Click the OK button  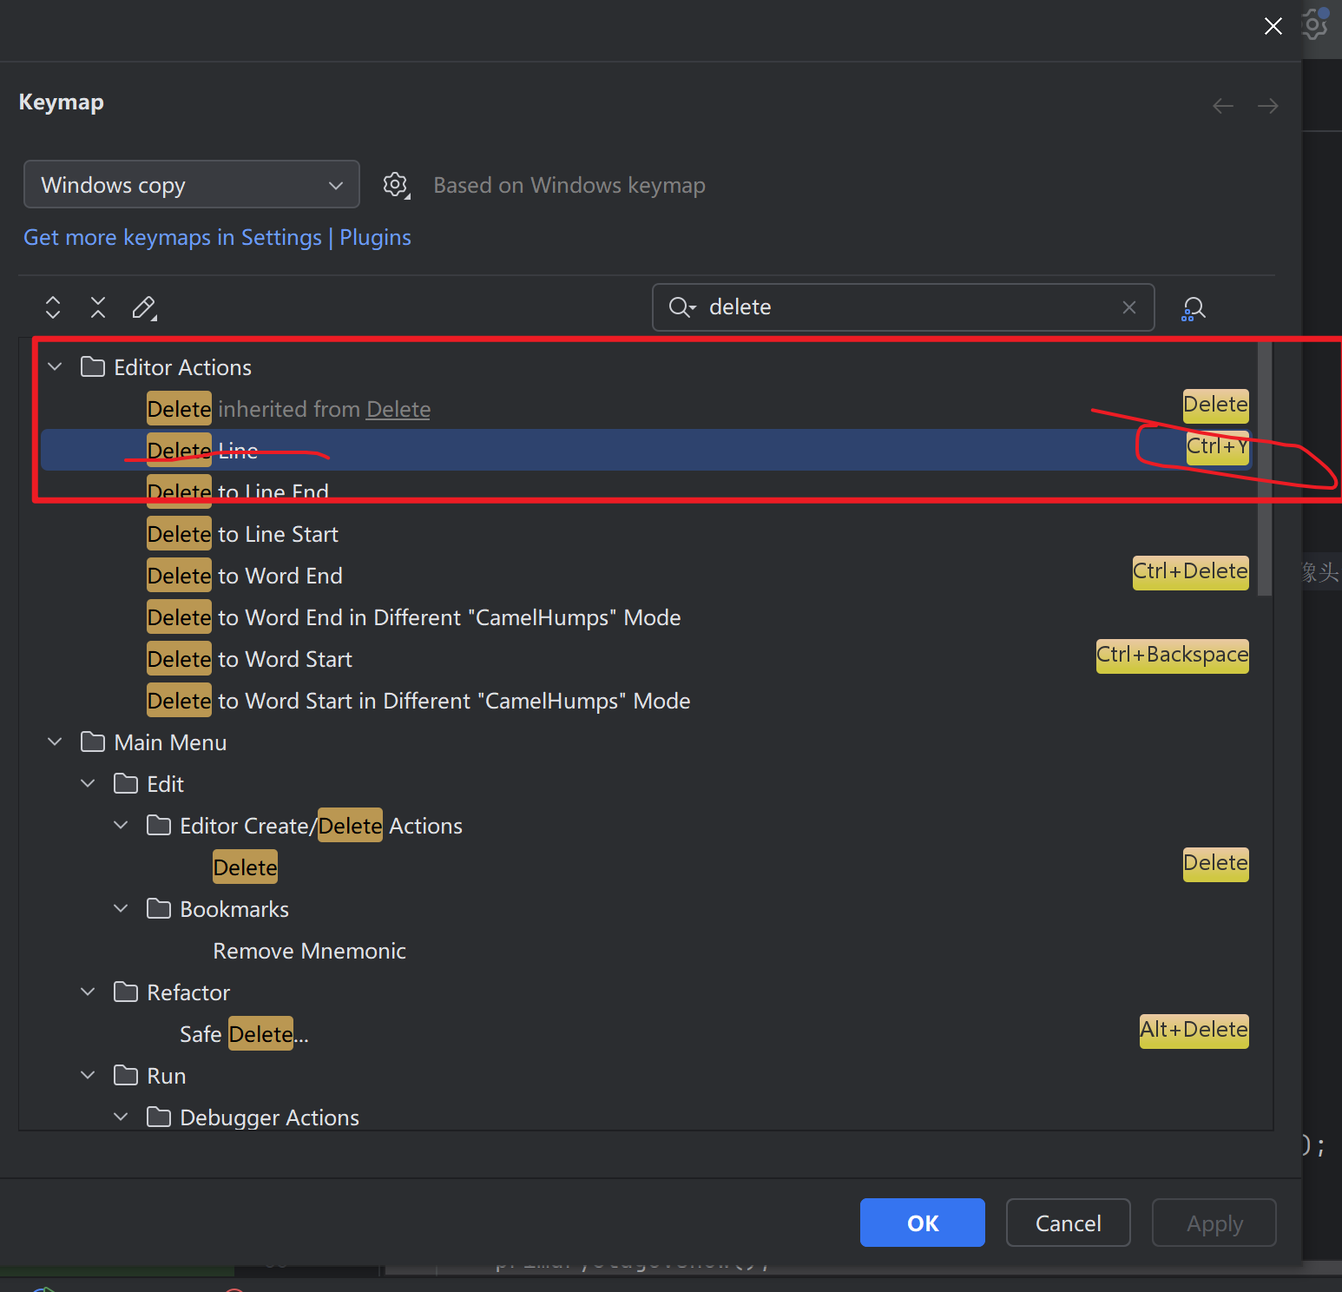923,1223
